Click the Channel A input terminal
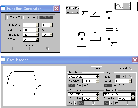Image resolution: width=138 pixels, height=108 pixels. 93,103
